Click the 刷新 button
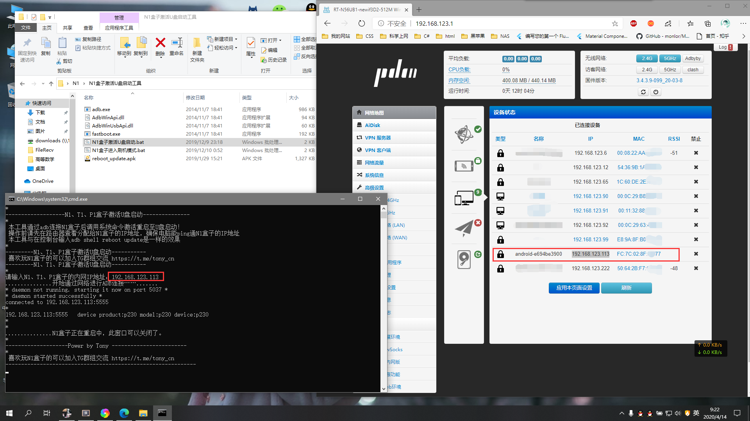This screenshot has width=750, height=421. pyautogui.click(x=626, y=288)
